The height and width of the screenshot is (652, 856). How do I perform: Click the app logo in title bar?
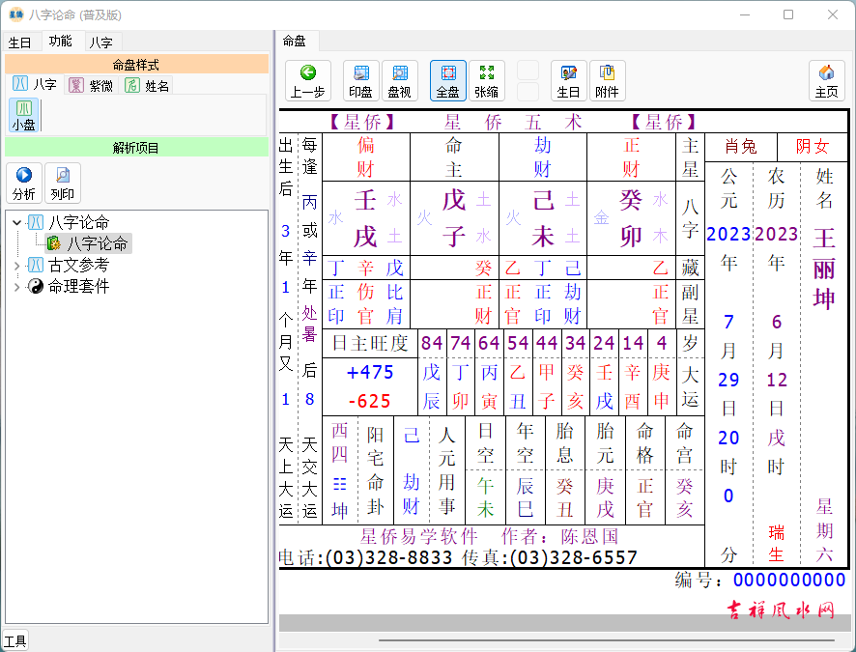click(16, 14)
